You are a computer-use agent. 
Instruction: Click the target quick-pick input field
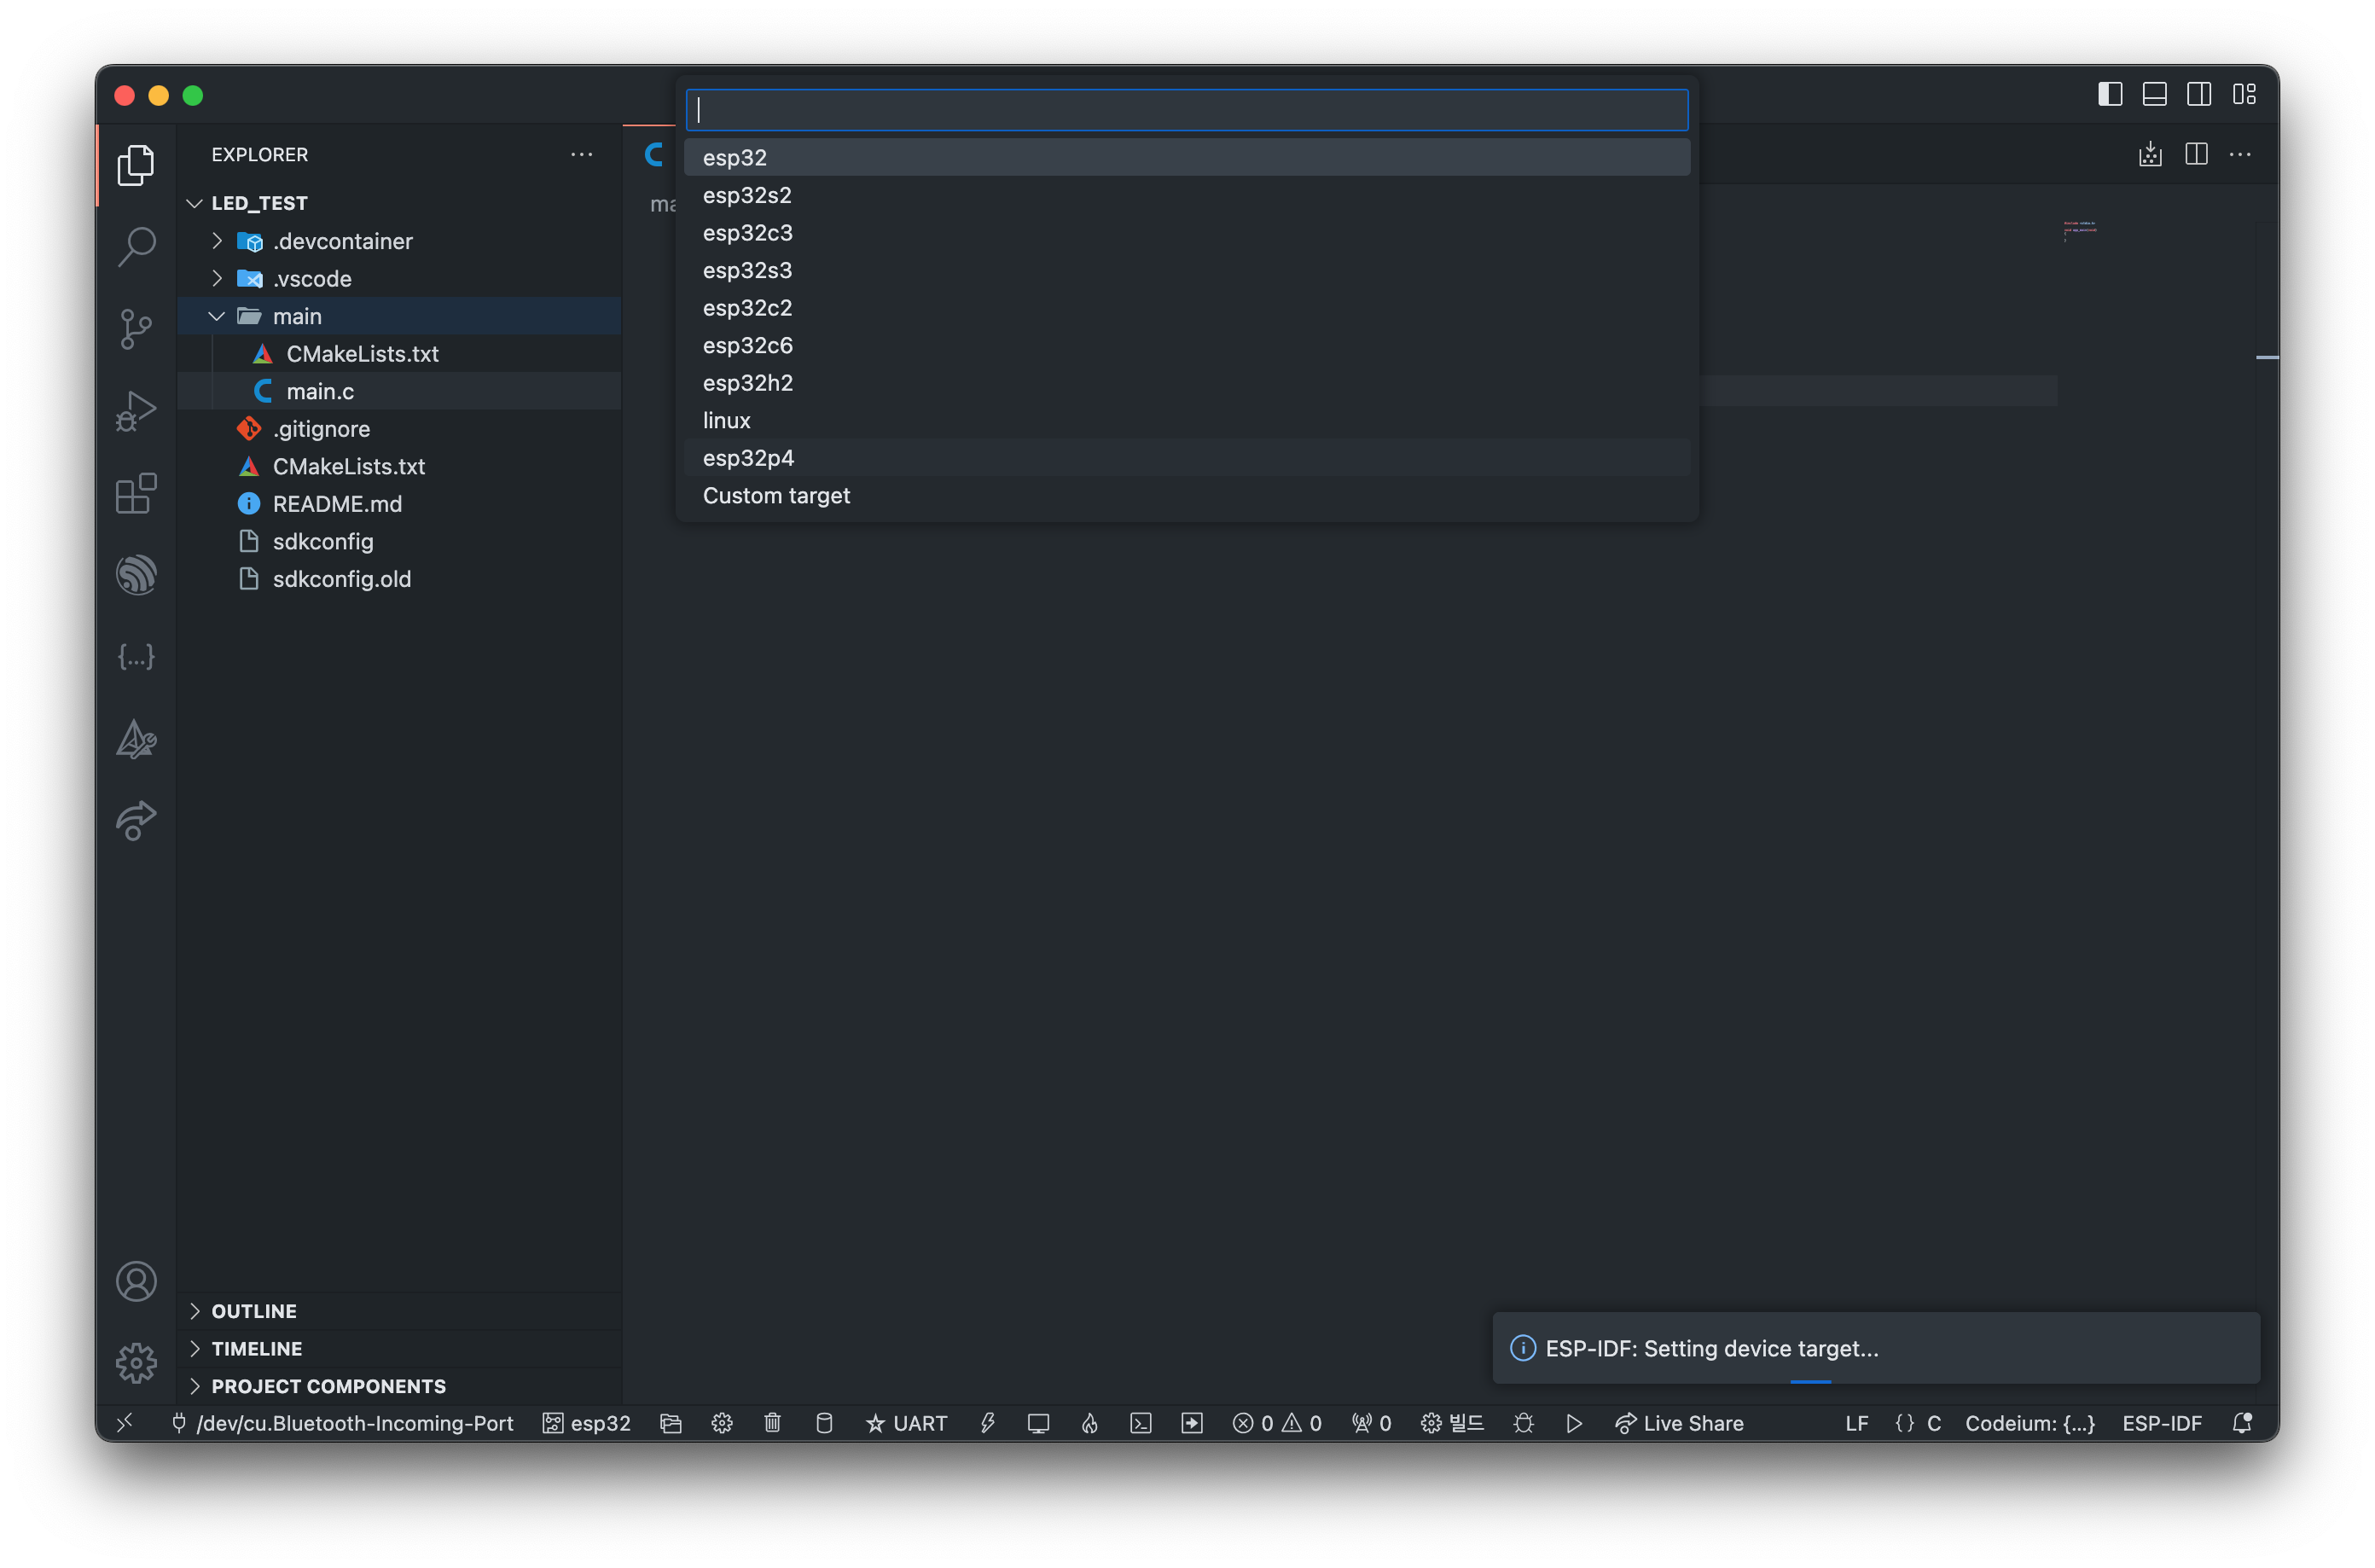click(x=1187, y=110)
